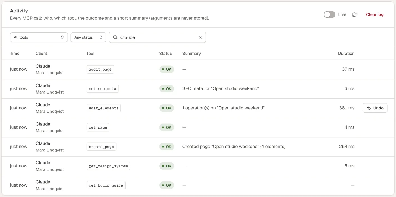Click the 254 ms duration value

[347, 147]
